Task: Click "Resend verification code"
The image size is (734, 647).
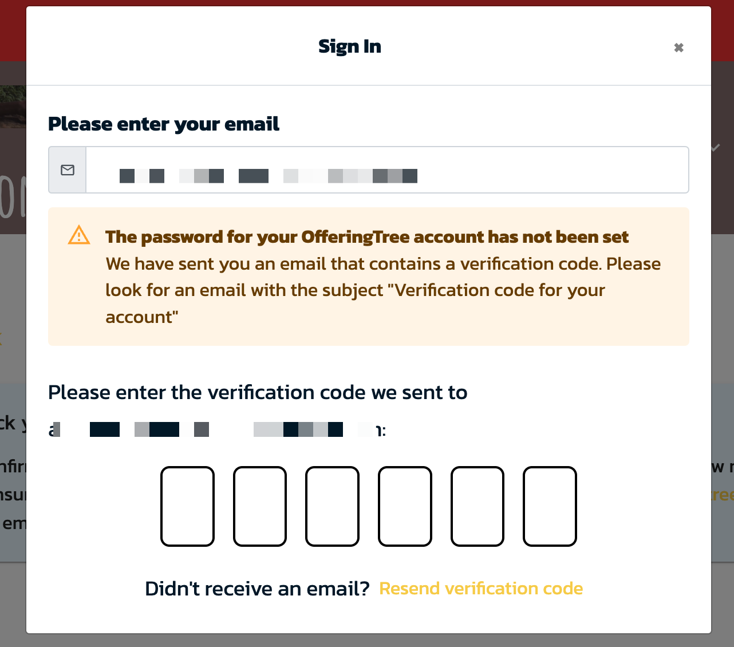Action: click(481, 589)
